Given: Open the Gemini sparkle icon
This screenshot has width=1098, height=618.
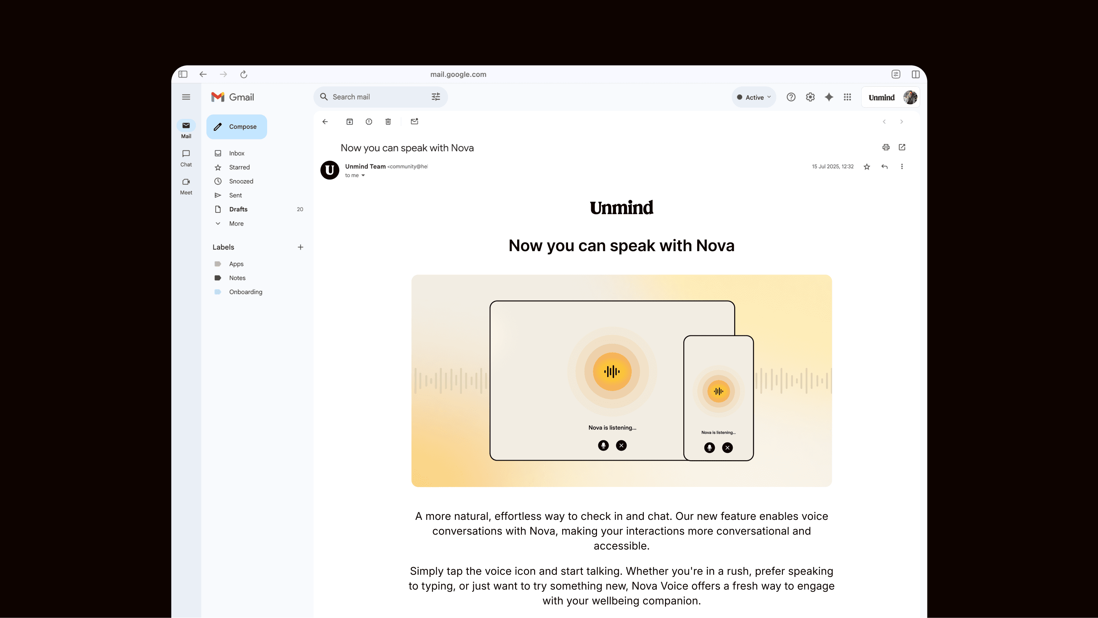Looking at the screenshot, I should point(829,97).
